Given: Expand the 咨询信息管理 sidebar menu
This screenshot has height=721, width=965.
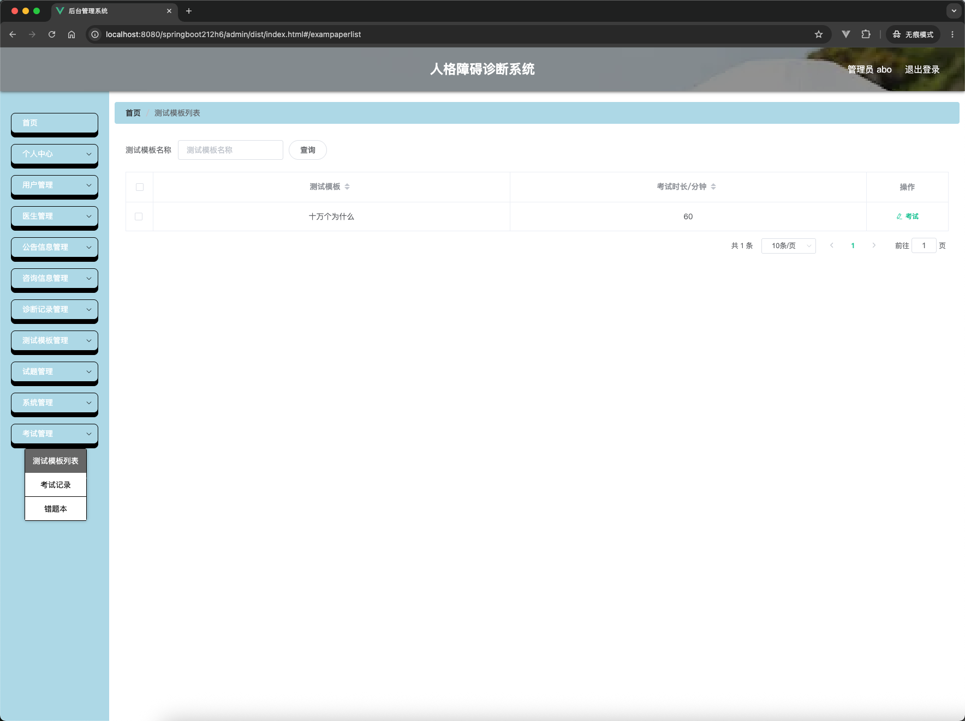Looking at the screenshot, I should tap(55, 278).
